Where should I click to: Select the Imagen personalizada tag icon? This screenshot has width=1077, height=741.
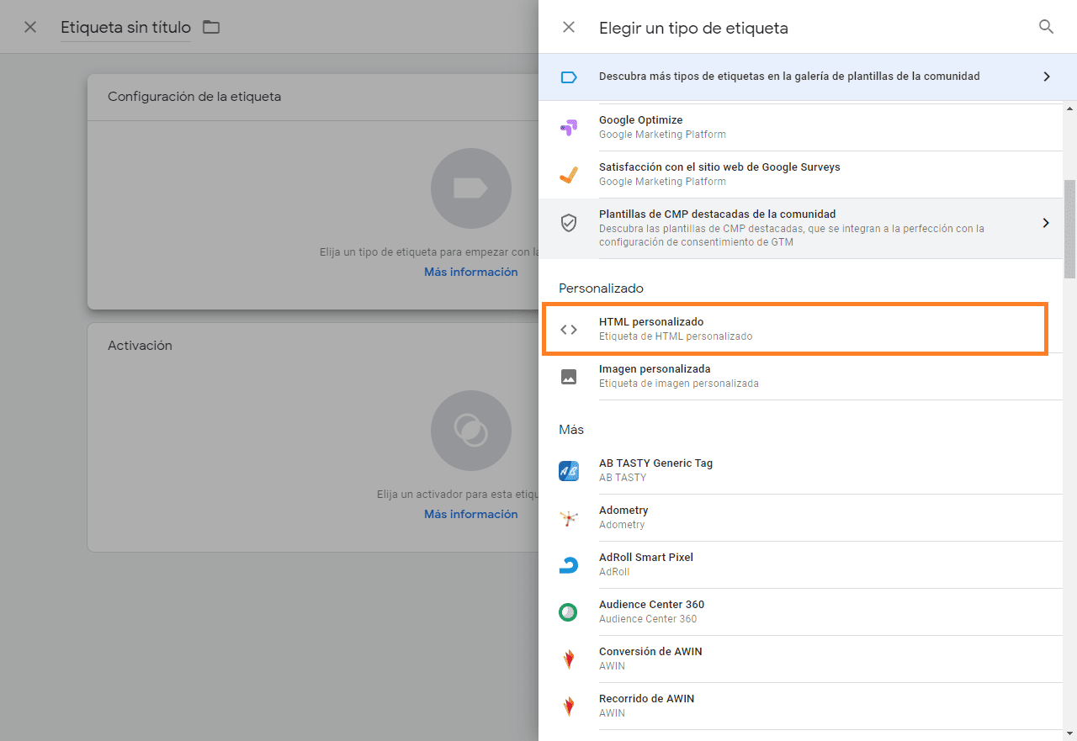coord(569,376)
